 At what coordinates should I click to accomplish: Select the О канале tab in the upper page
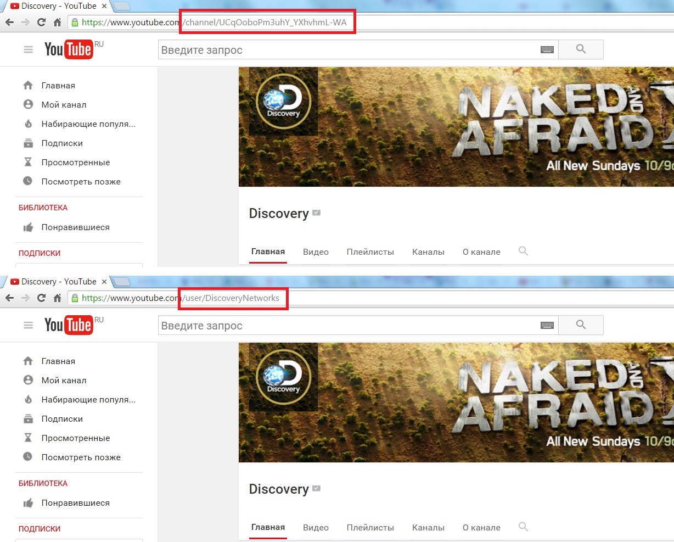481,252
